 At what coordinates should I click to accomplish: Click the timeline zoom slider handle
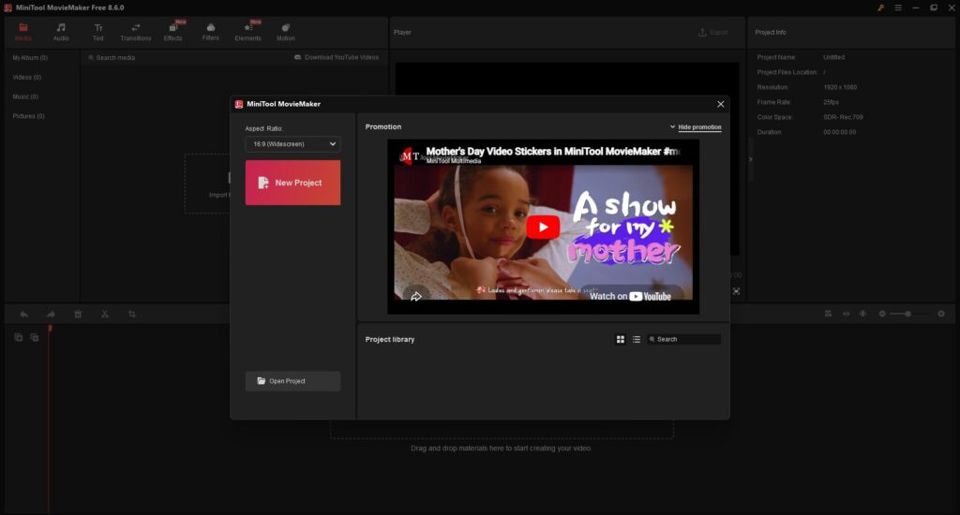coord(907,314)
